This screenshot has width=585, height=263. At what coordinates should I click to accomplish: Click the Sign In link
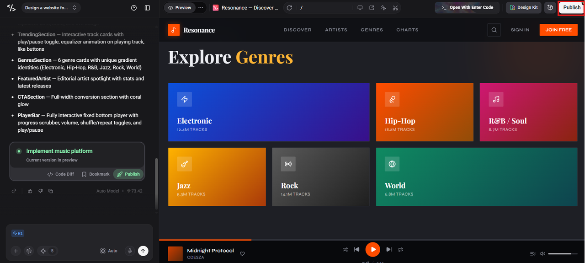click(520, 30)
